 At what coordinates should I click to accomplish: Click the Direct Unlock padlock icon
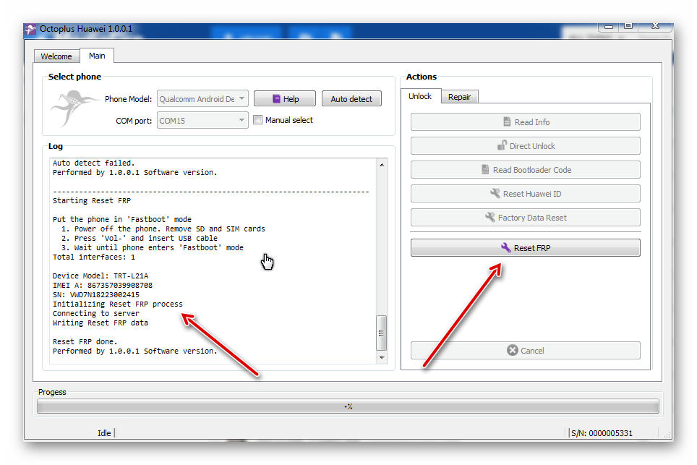click(502, 145)
